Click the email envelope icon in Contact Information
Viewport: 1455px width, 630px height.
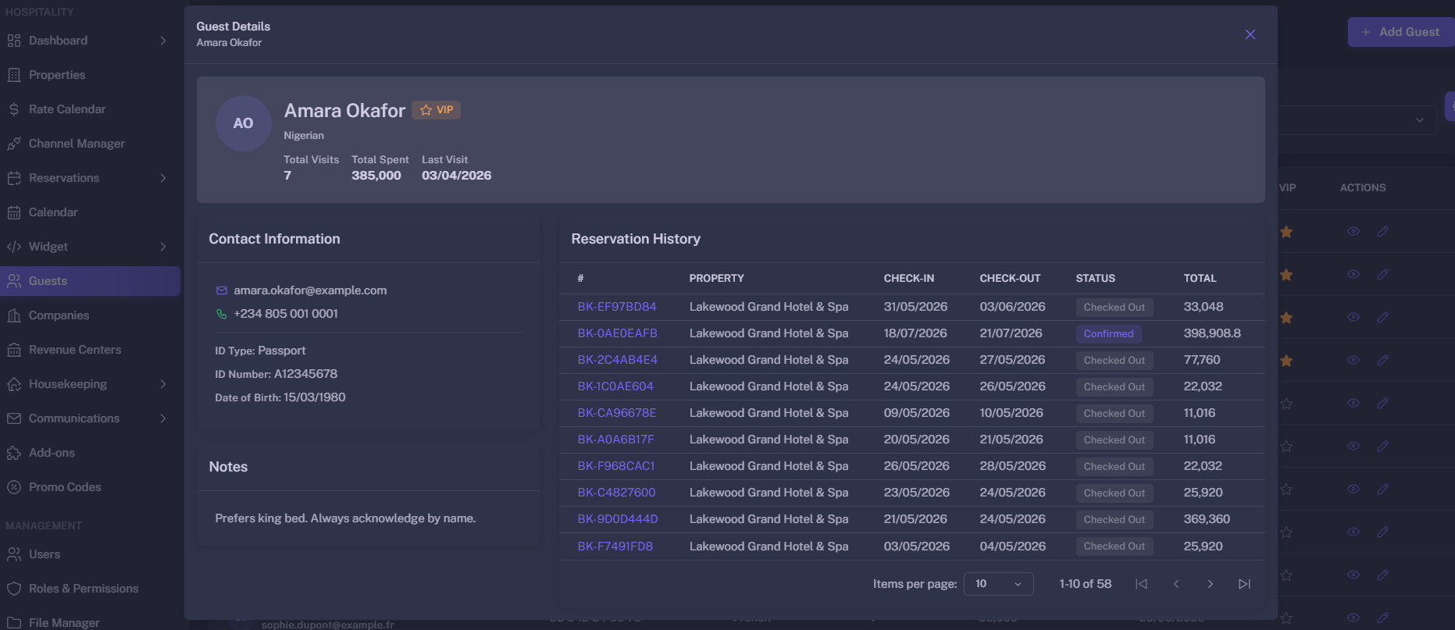222,290
